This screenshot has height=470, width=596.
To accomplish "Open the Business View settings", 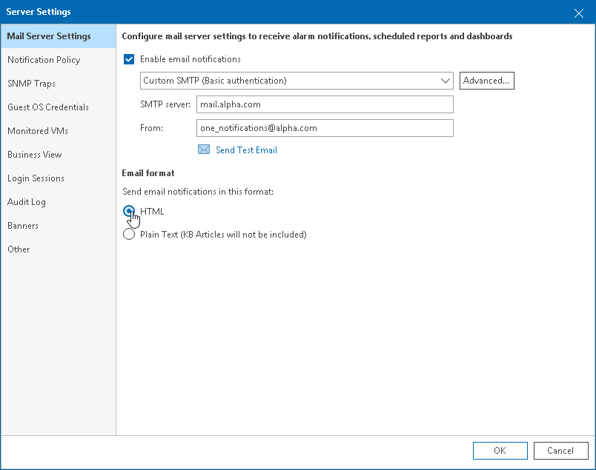I will point(35,155).
